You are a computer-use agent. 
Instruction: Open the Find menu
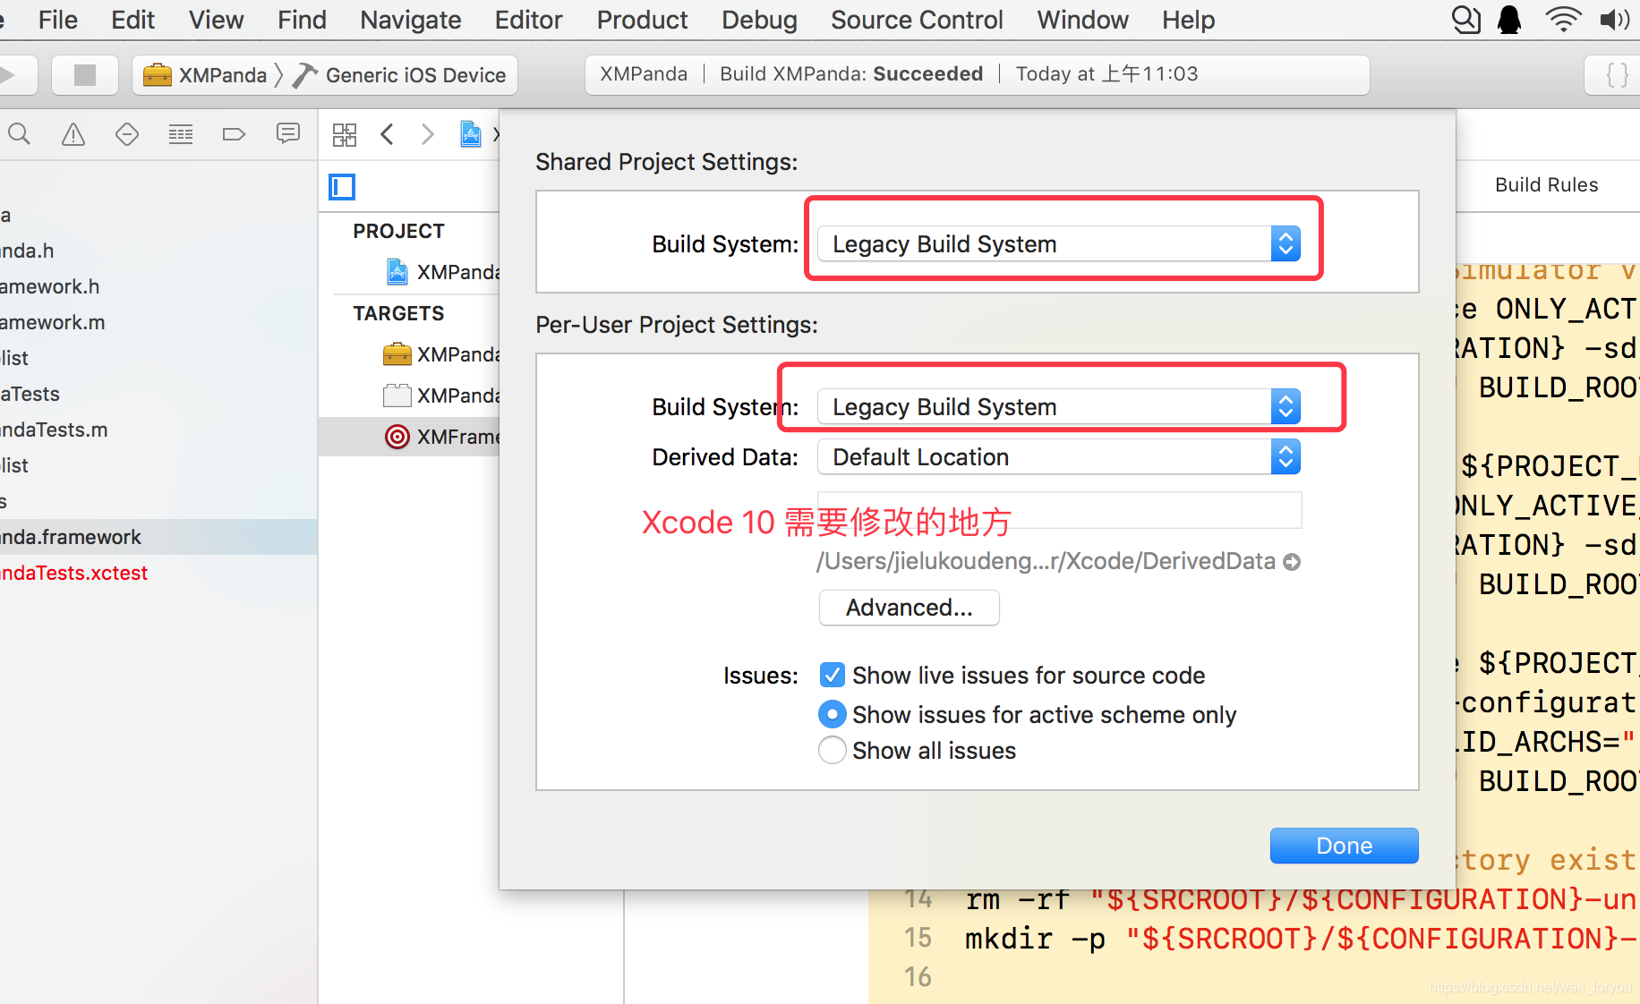click(x=302, y=20)
